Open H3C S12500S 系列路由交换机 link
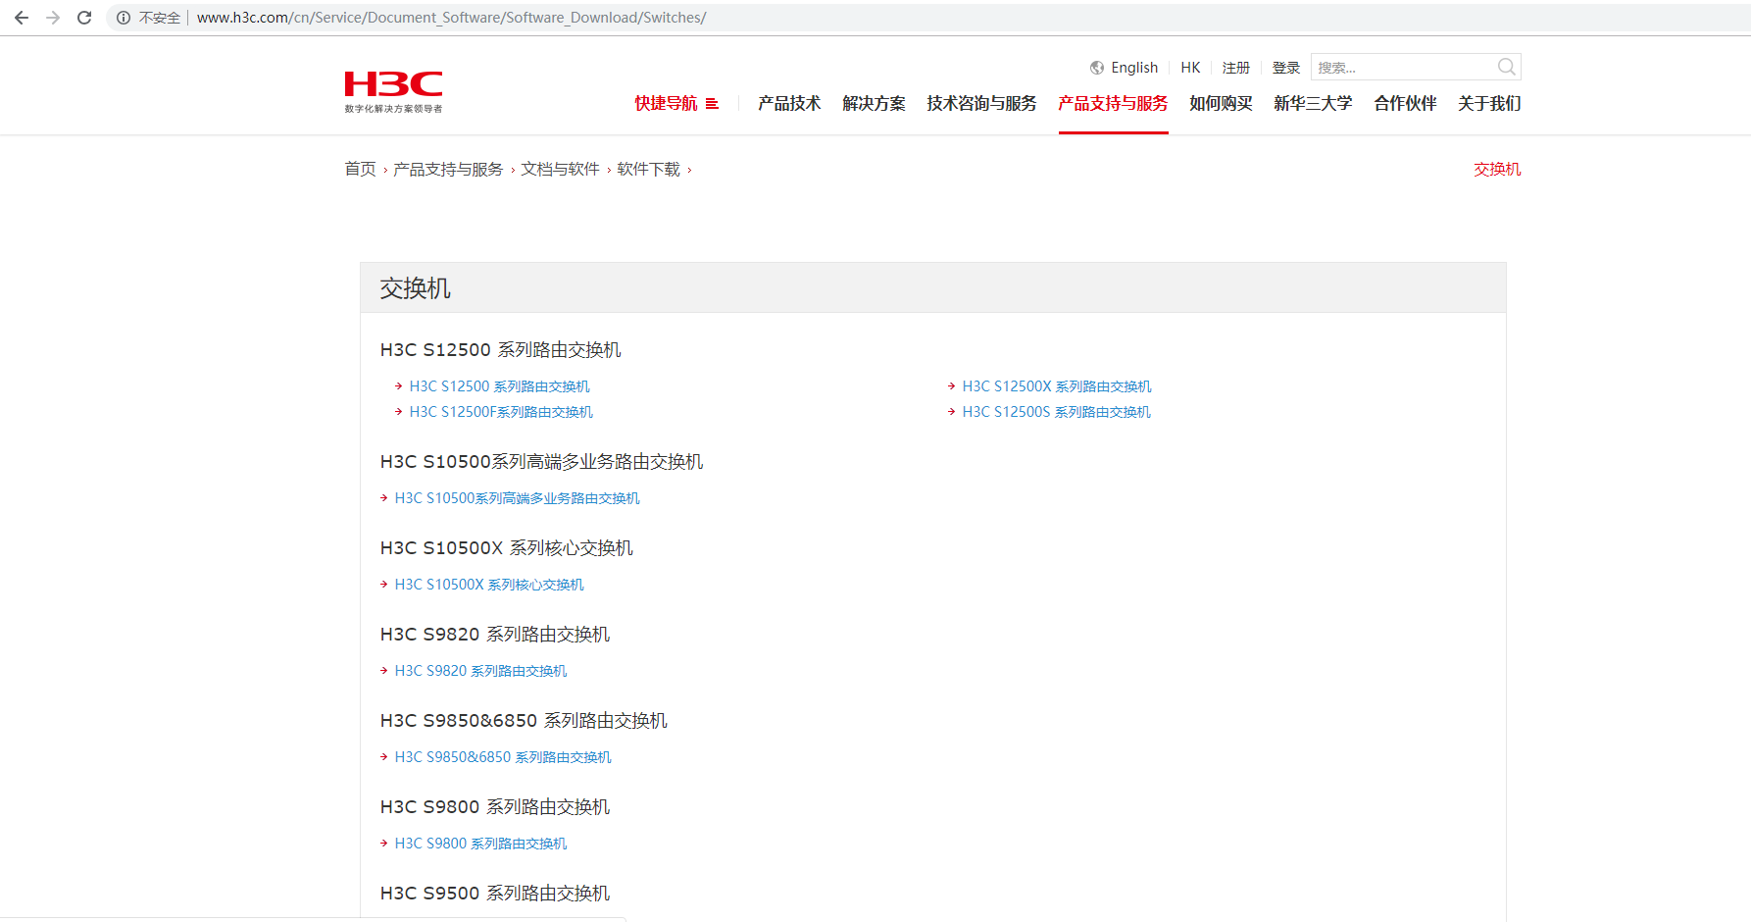Screen dimensions: 1751x922 [1056, 412]
